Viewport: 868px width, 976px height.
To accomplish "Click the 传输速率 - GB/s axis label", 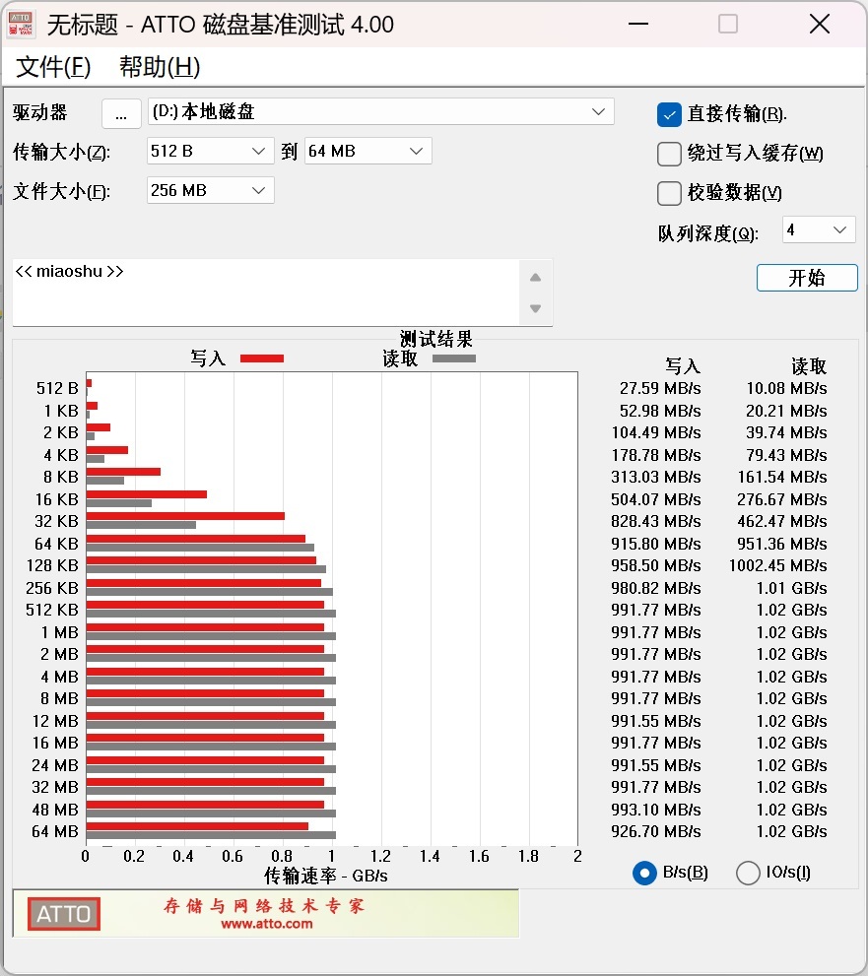I will pyautogui.click(x=326, y=876).
